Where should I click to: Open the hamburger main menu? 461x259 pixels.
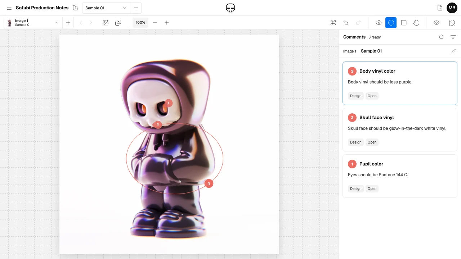tap(9, 8)
